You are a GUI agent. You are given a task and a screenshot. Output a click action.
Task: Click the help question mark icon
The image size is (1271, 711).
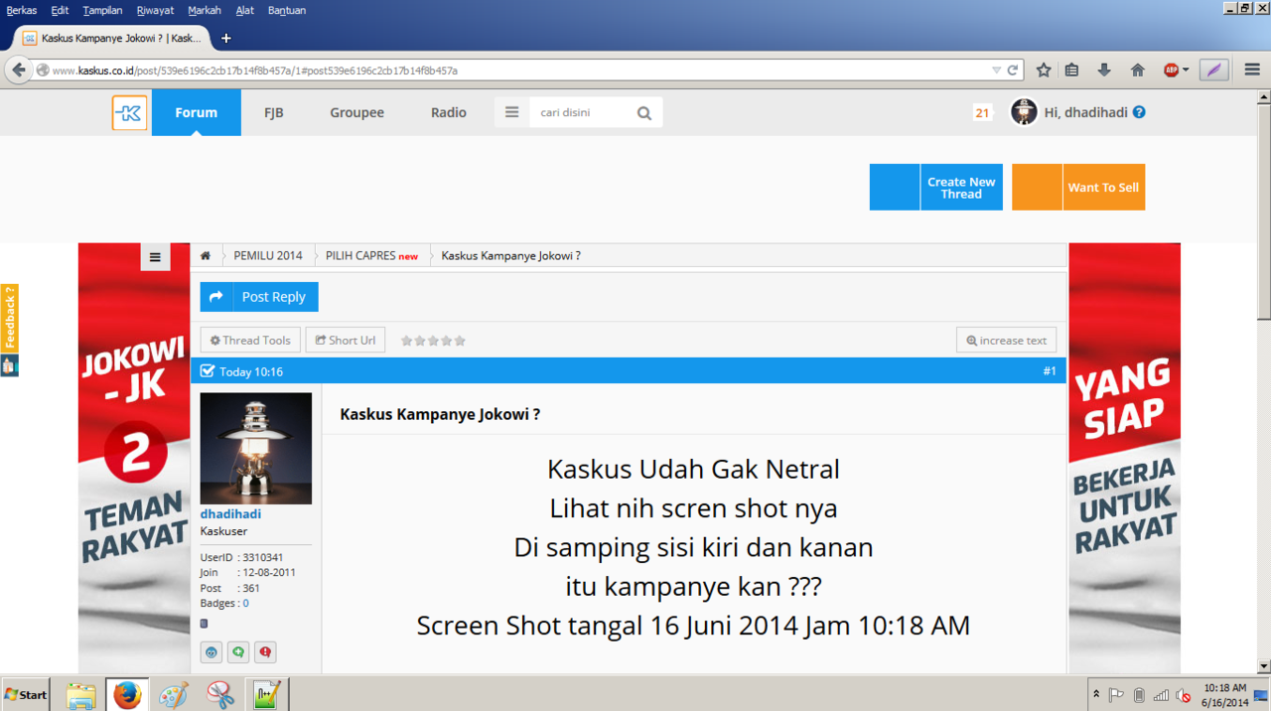pyautogui.click(x=1139, y=112)
